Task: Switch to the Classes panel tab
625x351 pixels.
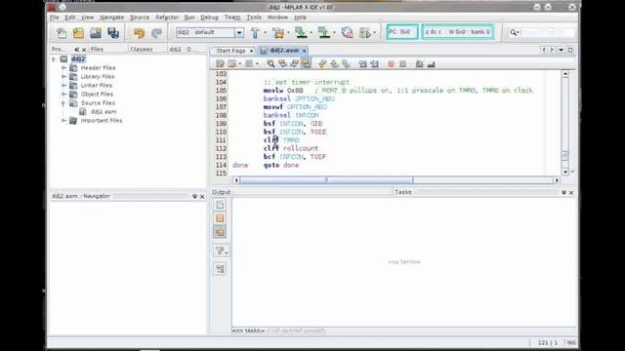Action: [x=142, y=50]
